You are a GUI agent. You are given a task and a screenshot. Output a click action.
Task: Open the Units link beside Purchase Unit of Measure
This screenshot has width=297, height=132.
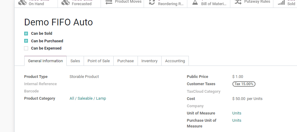click(x=237, y=121)
